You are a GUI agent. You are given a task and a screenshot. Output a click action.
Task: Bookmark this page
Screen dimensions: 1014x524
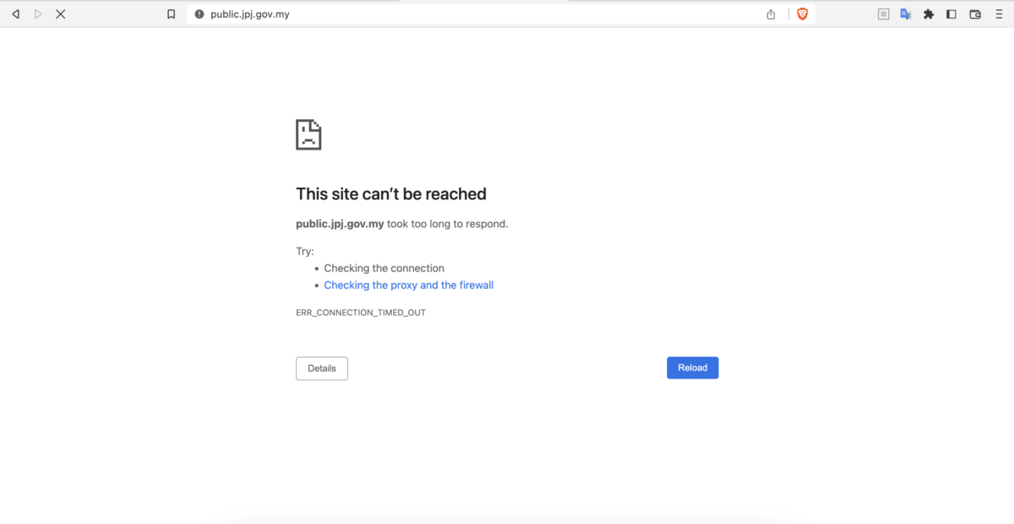coord(171,14)
